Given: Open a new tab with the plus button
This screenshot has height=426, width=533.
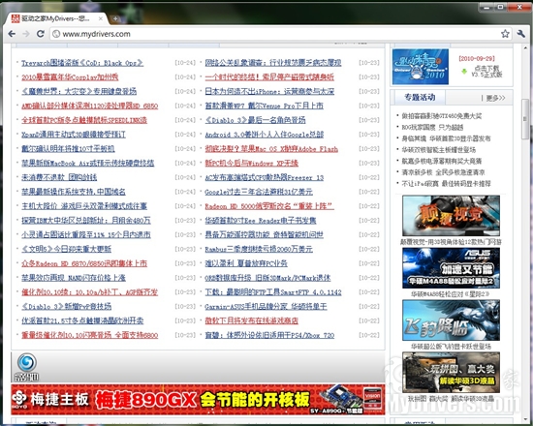Looking at the screenshot, I should click(115, 18).
